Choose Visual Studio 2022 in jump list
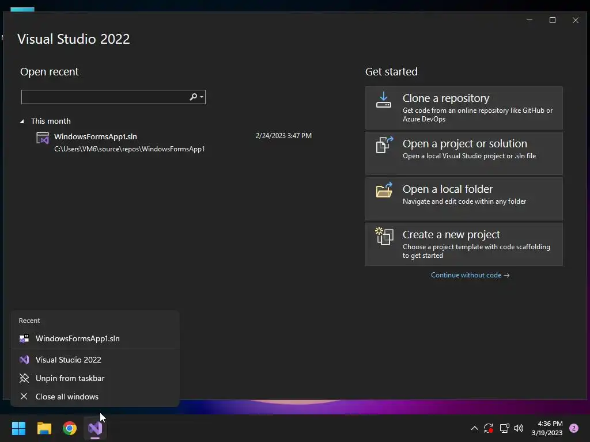The width and height of the screenshot is (590, 442). point(95,360)
